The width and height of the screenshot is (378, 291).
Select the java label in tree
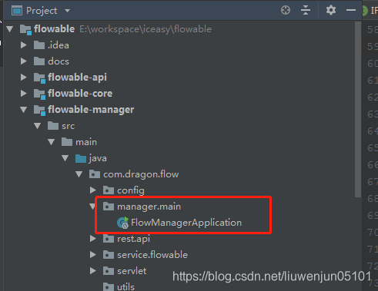(x=98, y=158)
